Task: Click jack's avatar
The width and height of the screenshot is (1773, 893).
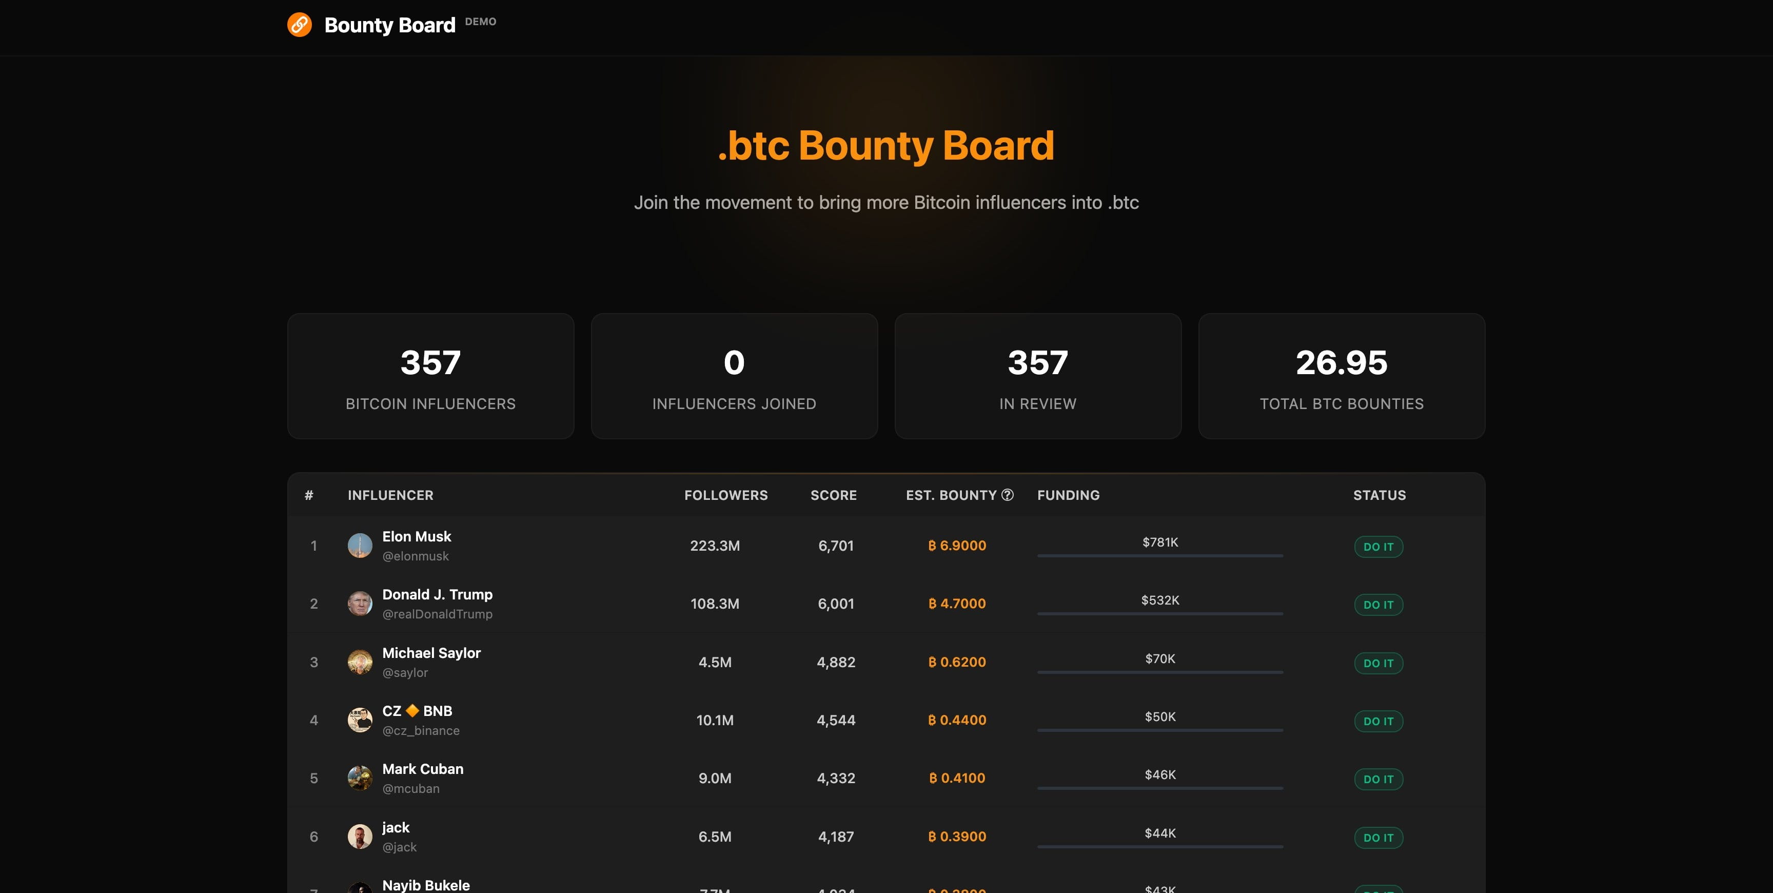Action: tap(360, 837)
